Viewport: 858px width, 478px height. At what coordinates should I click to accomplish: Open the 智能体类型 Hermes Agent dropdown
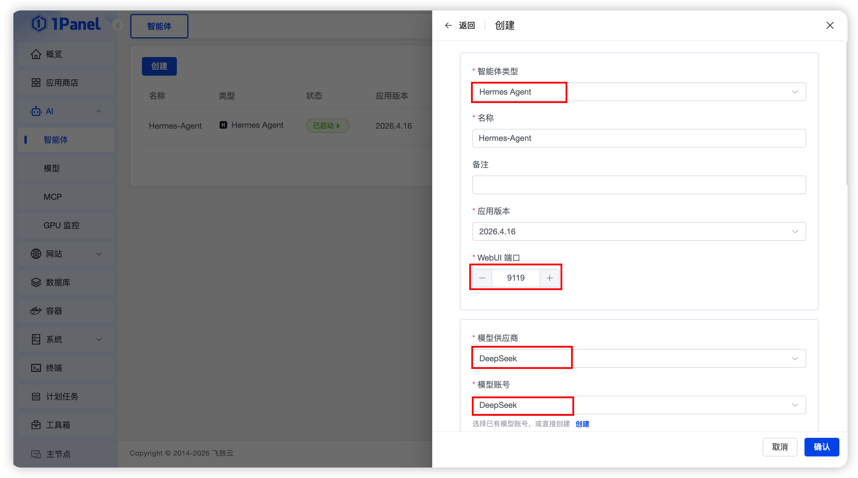pyautogui.click(x=639, y=92)
